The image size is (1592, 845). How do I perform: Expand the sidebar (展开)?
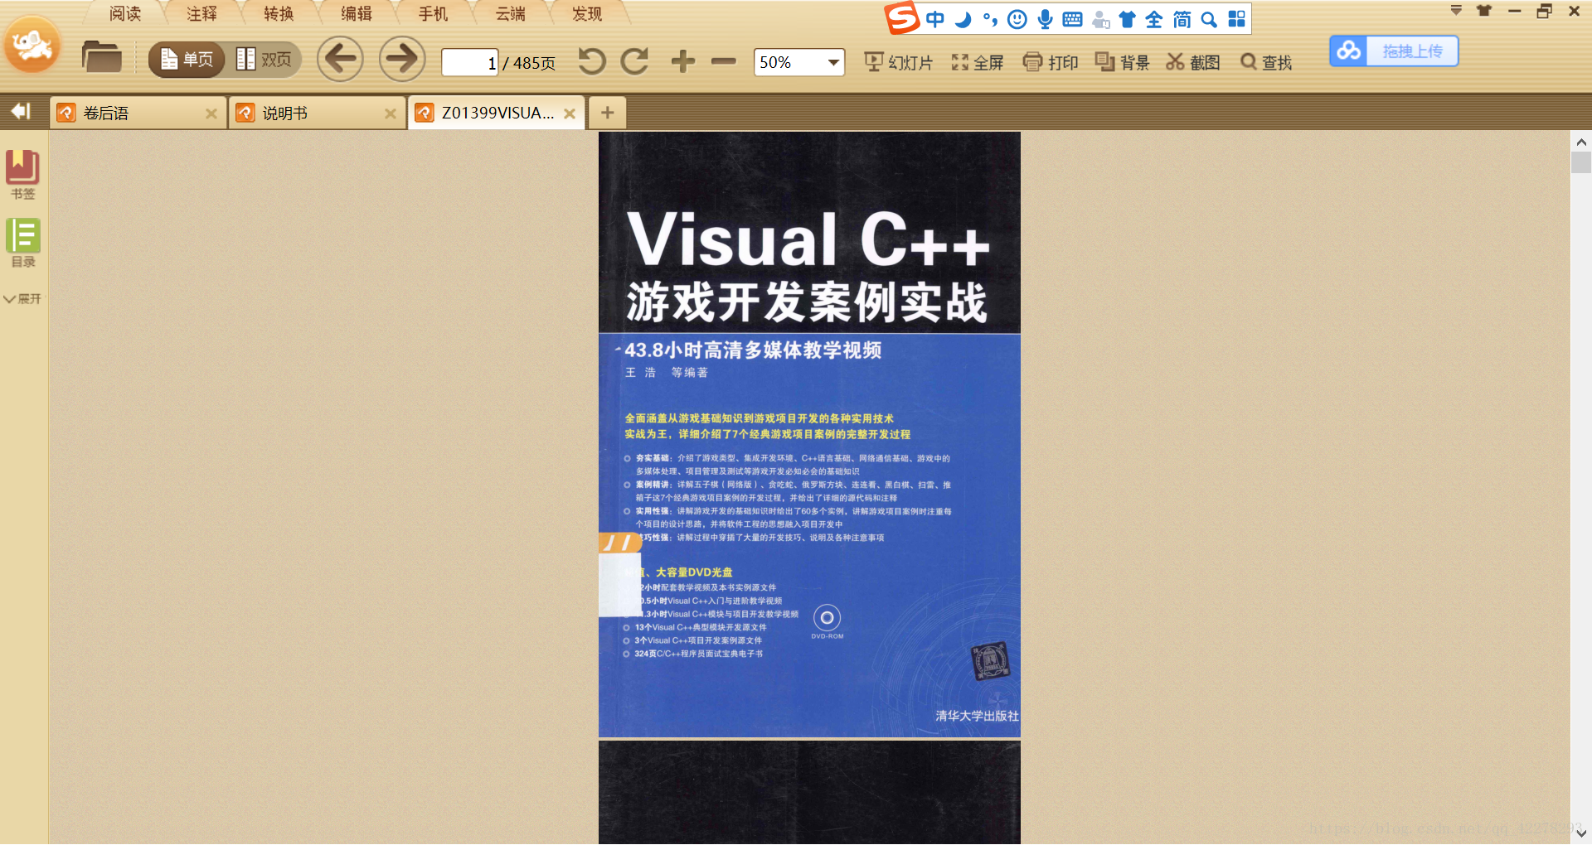tap(22, 299)
